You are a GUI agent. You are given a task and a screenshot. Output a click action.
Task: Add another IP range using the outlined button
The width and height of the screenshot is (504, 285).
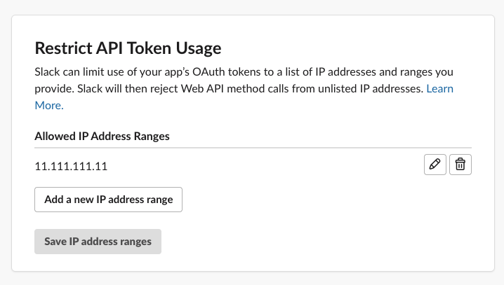[x=108, y=199]
